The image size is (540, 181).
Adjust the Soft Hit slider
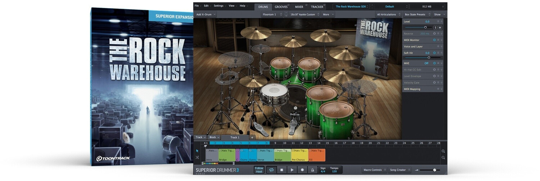point(428,57)
